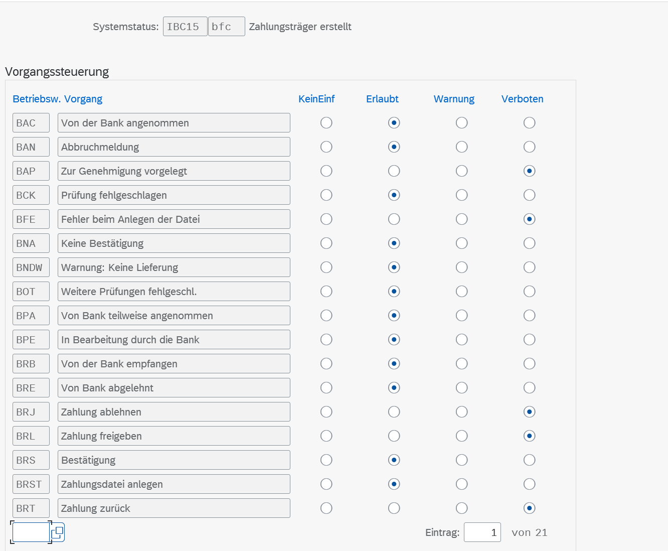Click the Eintrag number input field
Screen dimensions: 668x551
[482, 532]
